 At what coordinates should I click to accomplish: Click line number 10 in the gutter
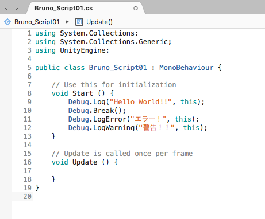point(28,111)
